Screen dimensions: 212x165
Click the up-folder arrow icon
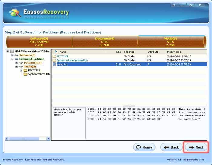click(x=55, y=52)
